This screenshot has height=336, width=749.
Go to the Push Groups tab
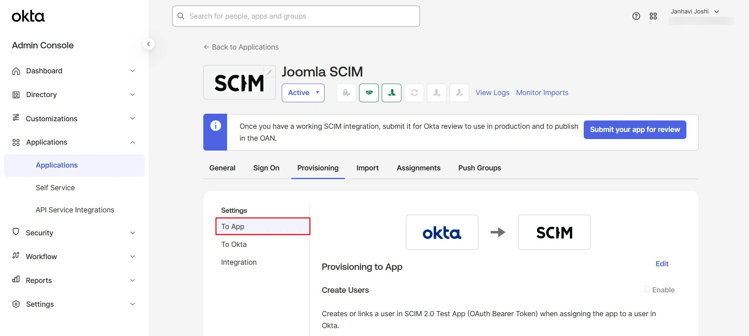(480, 168)
